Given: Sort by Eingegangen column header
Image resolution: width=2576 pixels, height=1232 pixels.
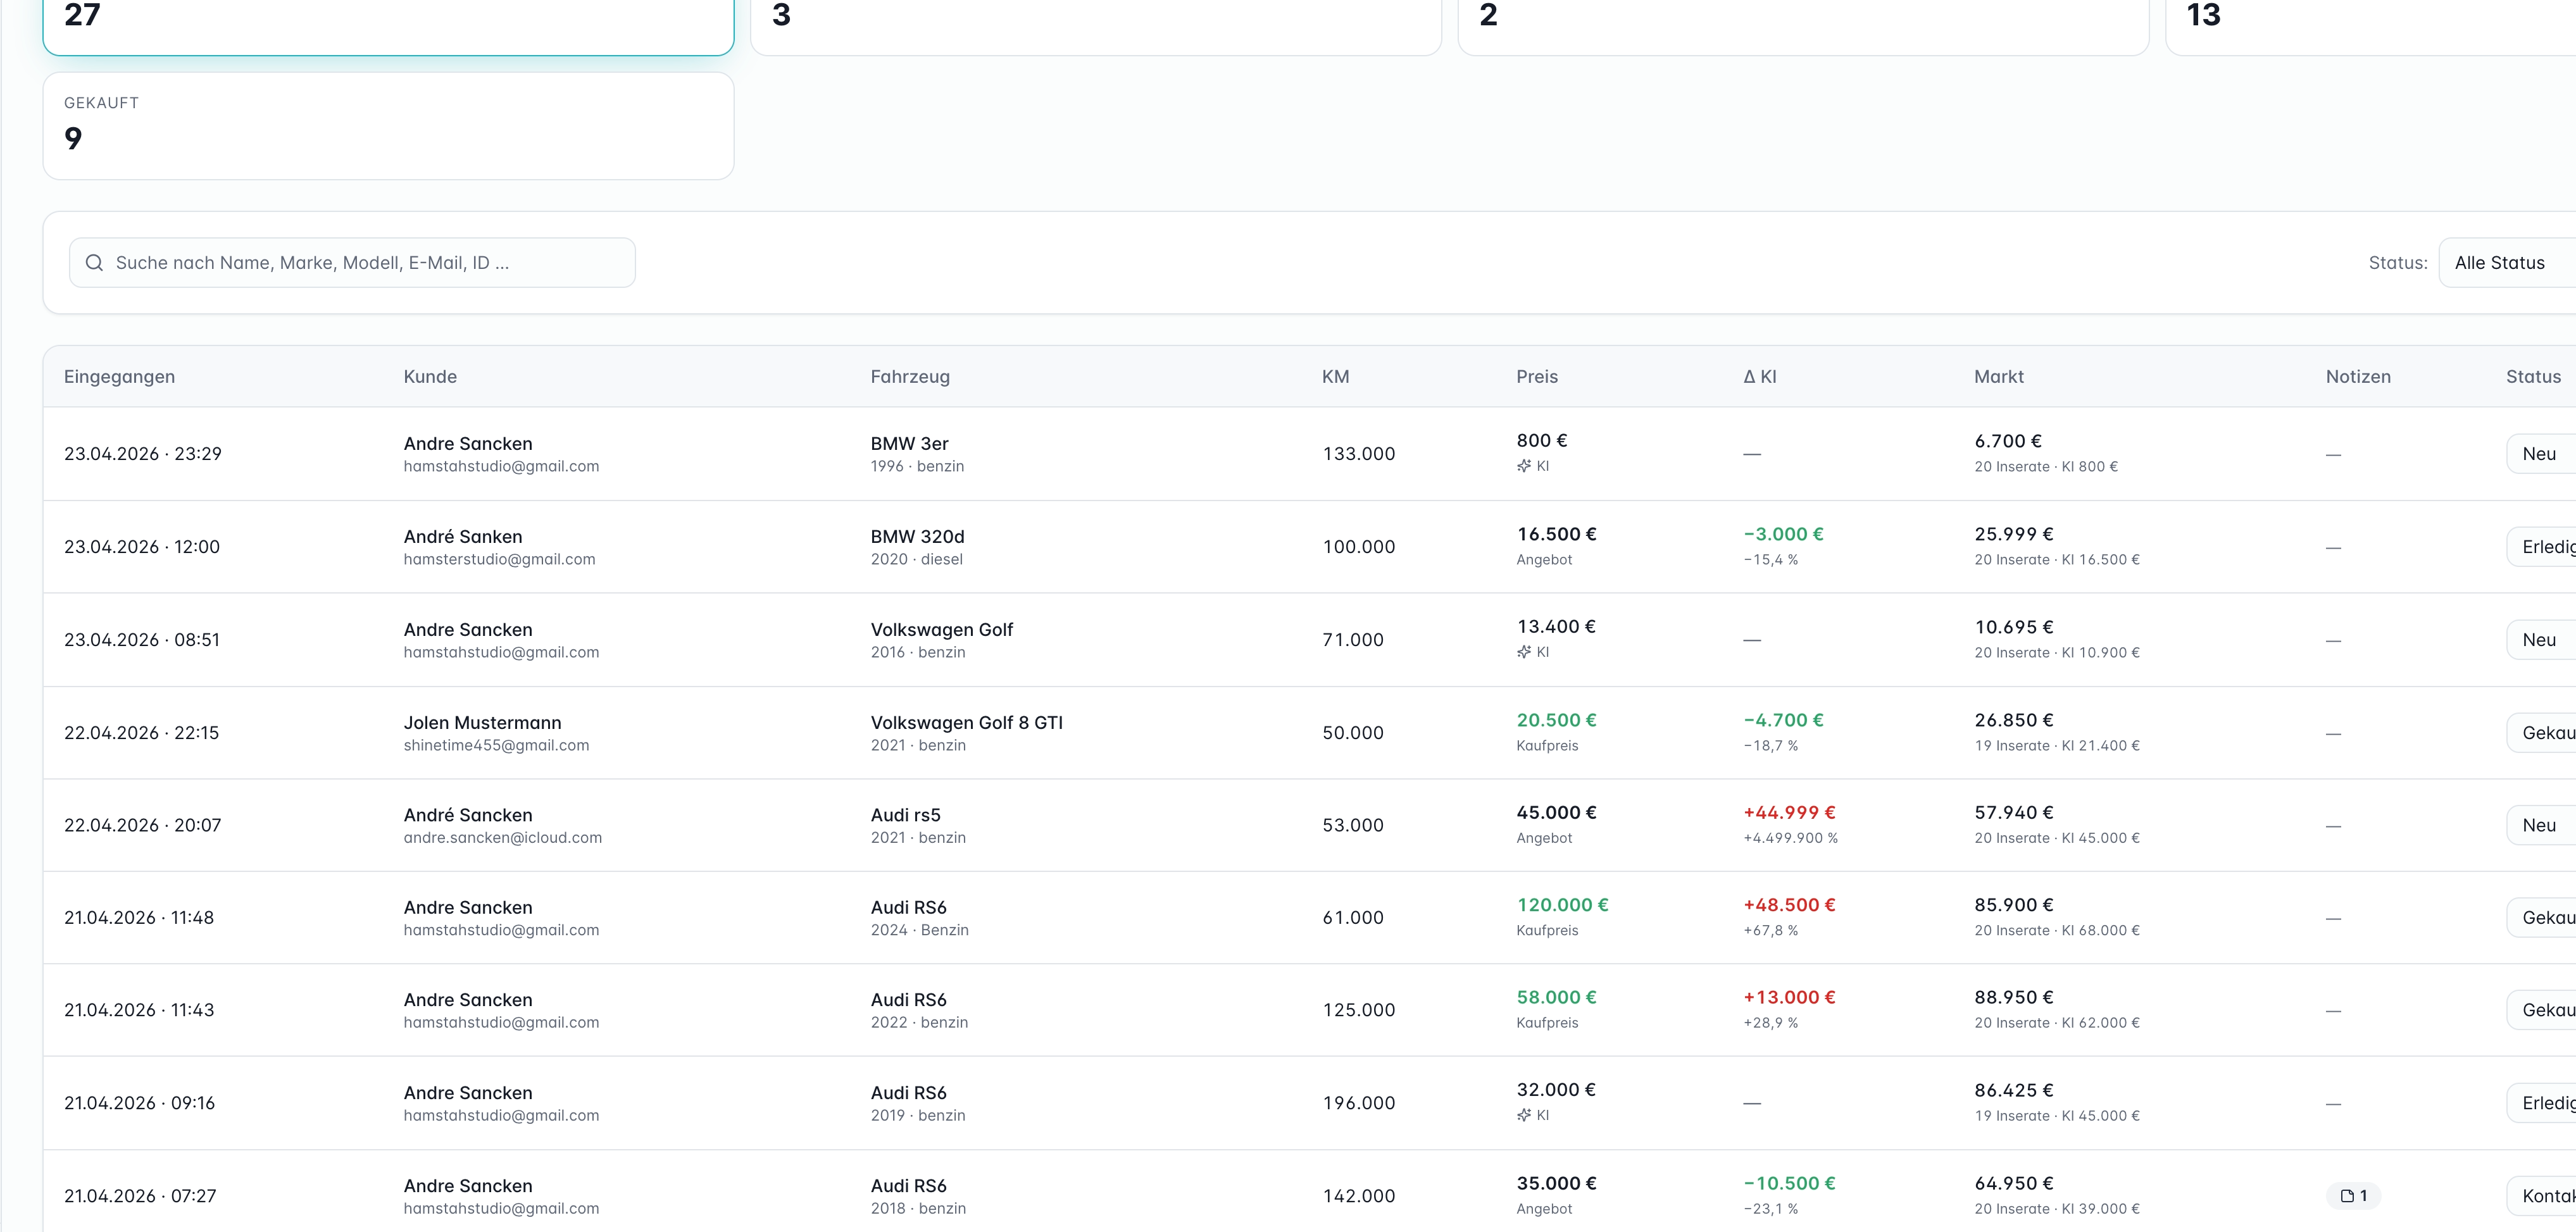Looking at the screenshot, I should point(119,377).
